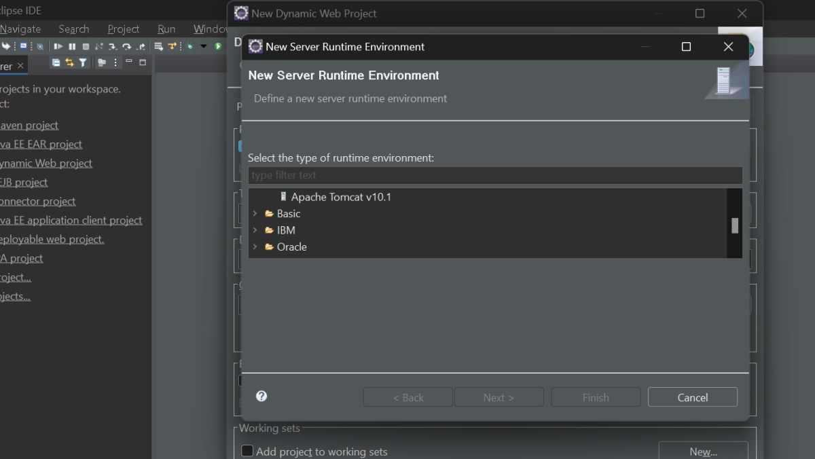Toggle the Use Step Filters toolbar icon
815x459 pixels.
(x=172, y=46)
